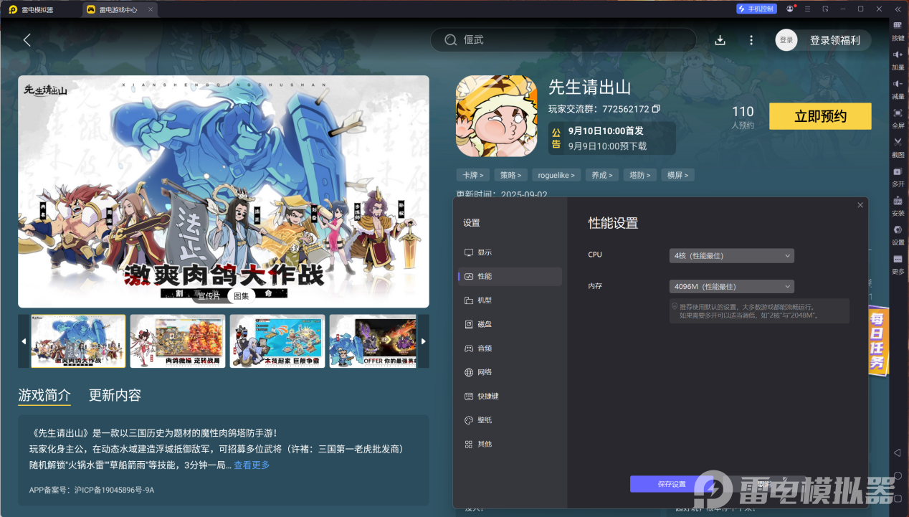Copy the group number with the copy icon
The height and width of the screenshot is (517, 909).
tap(656, 109)
